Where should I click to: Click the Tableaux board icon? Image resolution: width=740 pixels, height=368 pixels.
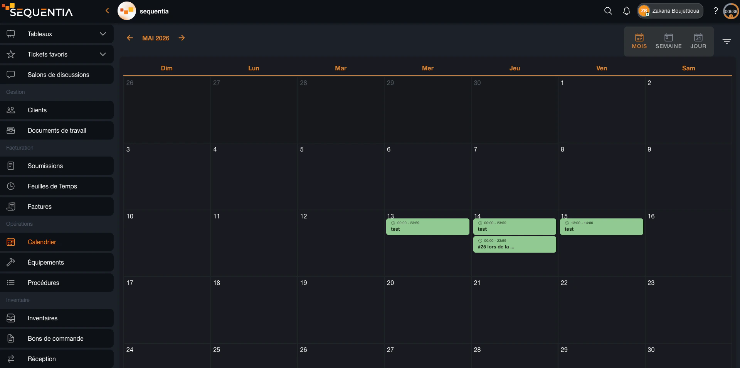click(11, 34)
